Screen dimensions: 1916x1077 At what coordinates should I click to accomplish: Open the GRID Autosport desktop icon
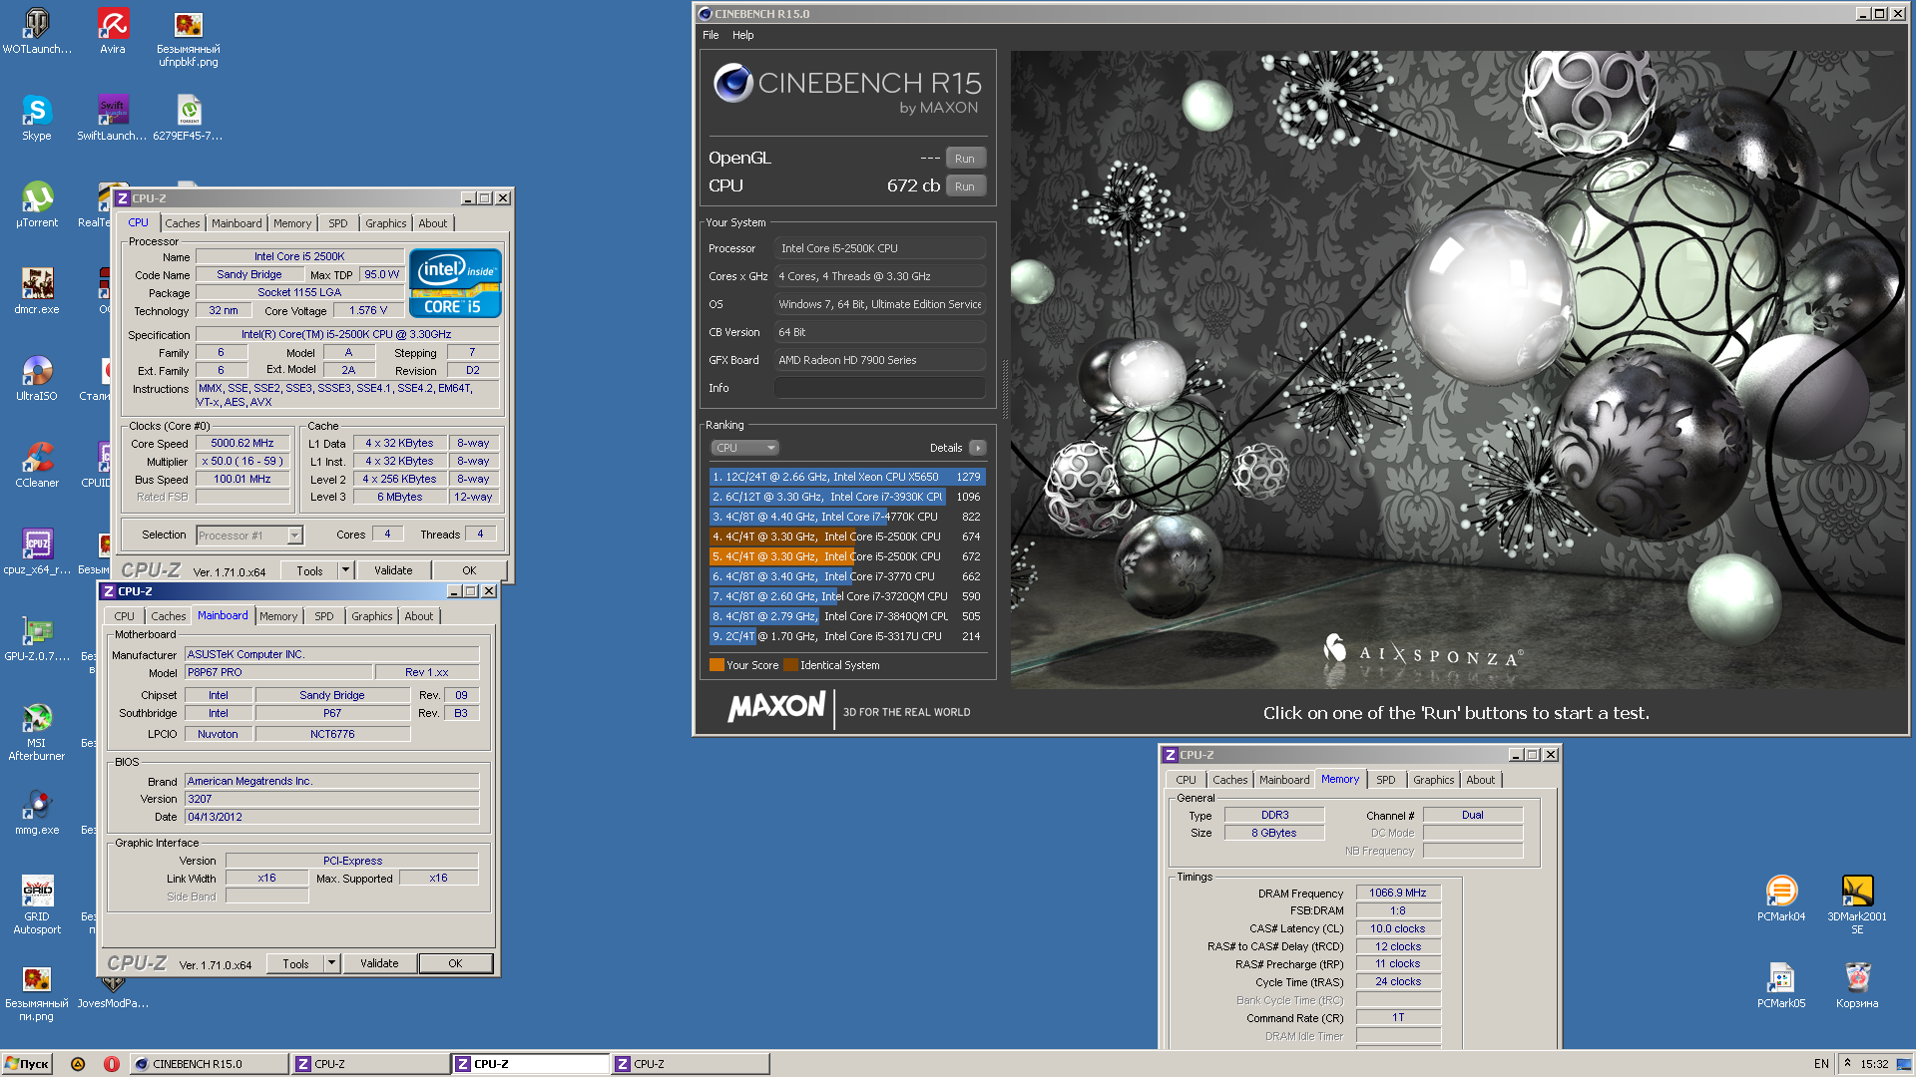click(x=37, y=904)
